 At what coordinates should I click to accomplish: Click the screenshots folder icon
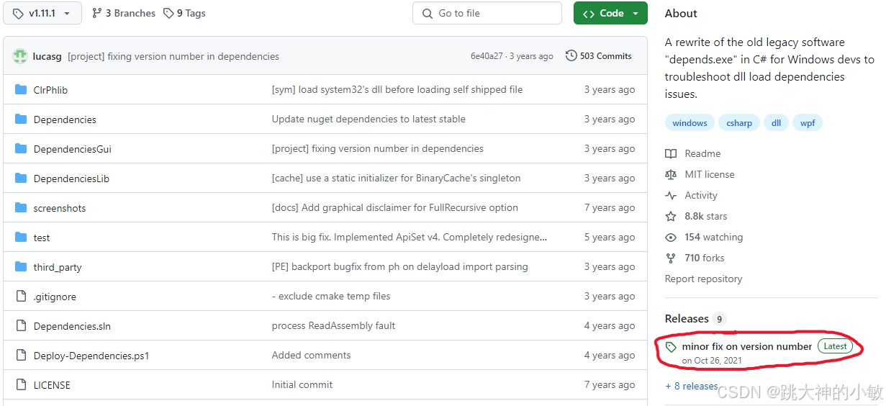click(21, 208)
